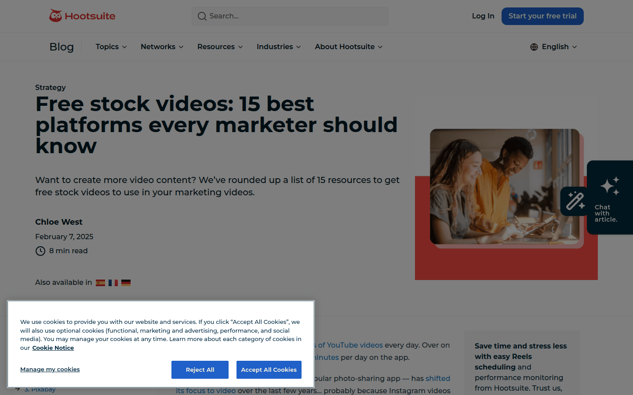The width and height of the screenshot is (633, 395).
Task: Open the English language selector
Action: 553,47
